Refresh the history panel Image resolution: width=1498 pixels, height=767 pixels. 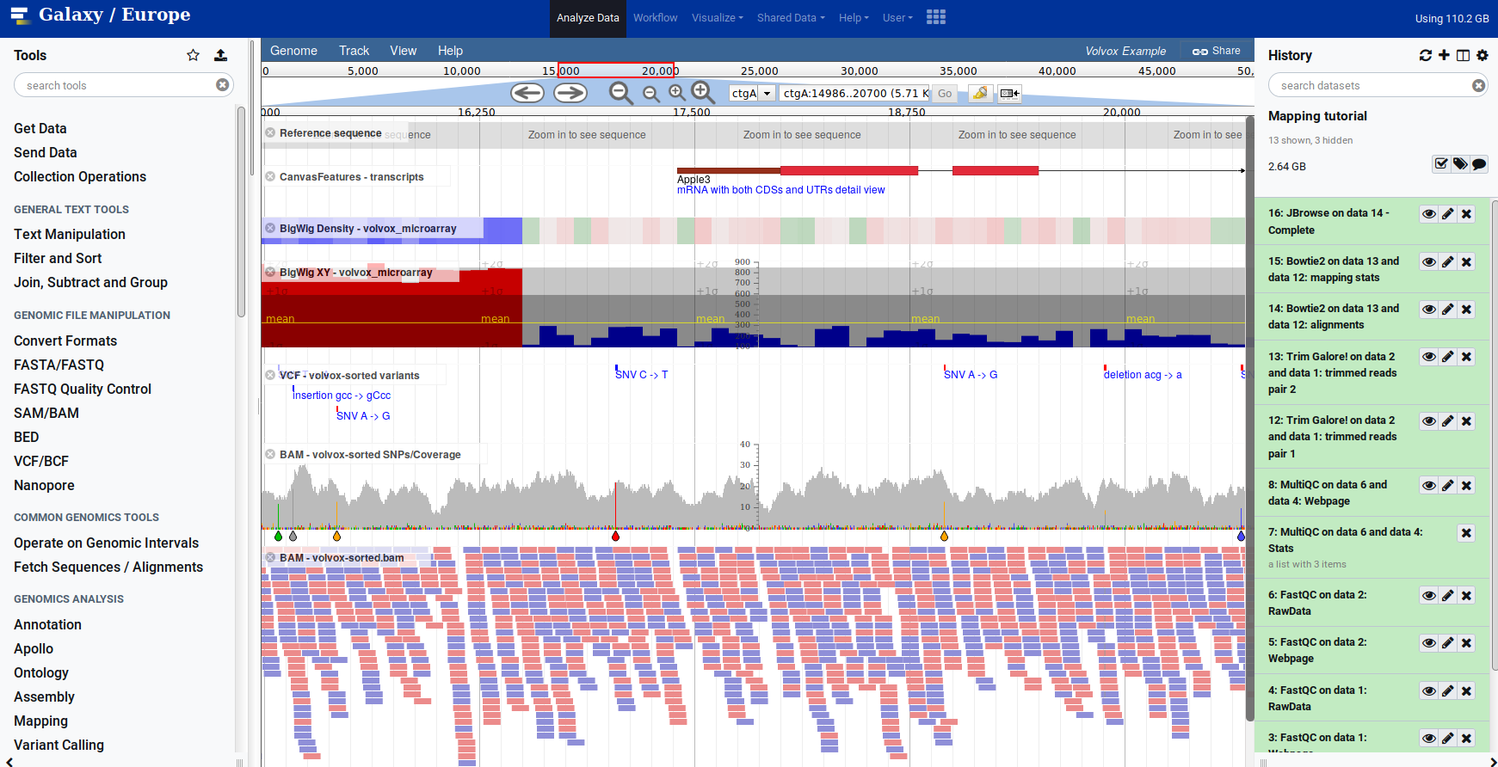coord(1426,55)
